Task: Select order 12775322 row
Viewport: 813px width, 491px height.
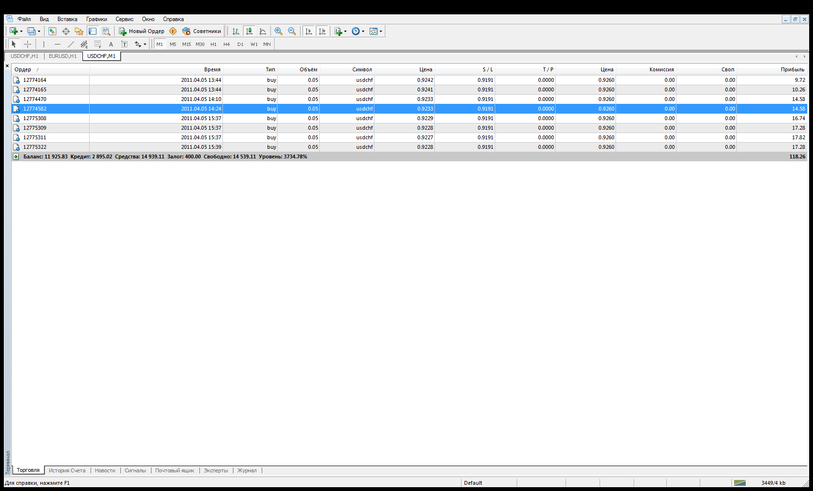Action: click(409, 147)
